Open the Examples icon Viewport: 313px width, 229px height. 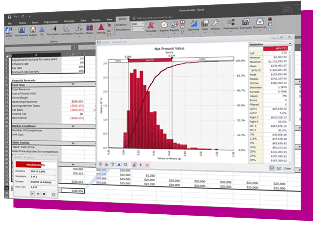tap(246, 22)
